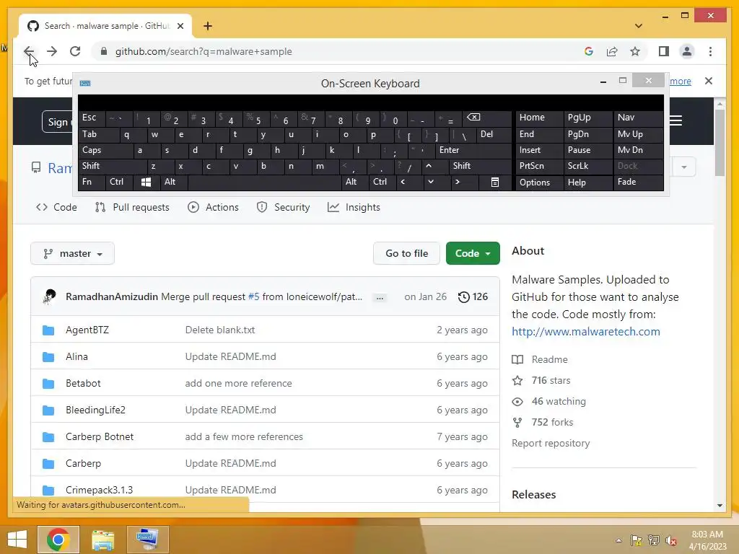Viewport: 739px width, 554px height.
Task: Open the malwaretech.com link
Action: tap(586, 332)
